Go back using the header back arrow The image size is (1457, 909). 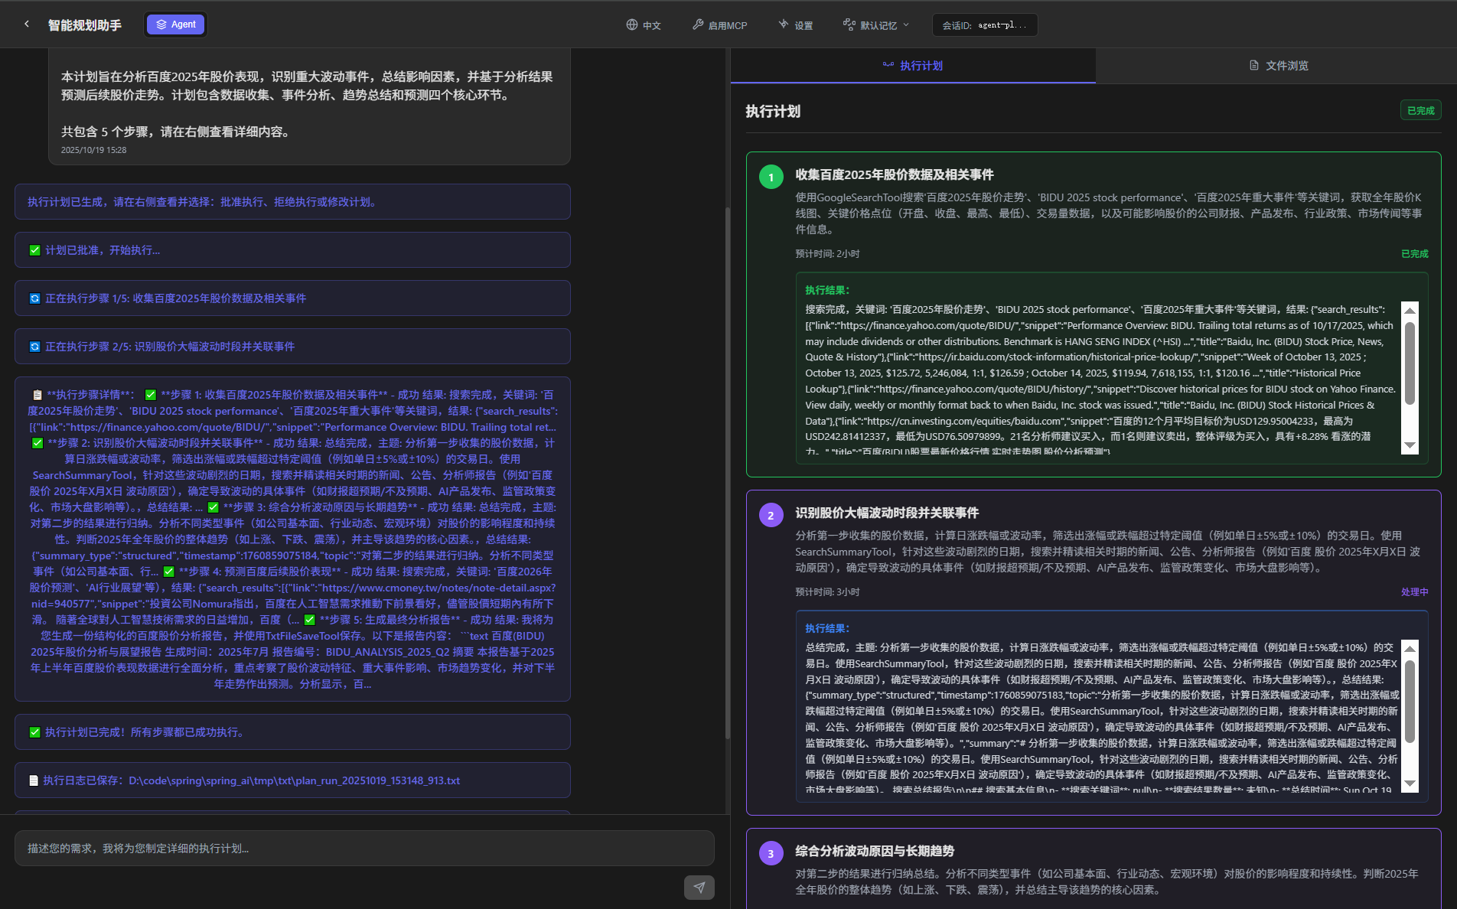pos(27,24)
